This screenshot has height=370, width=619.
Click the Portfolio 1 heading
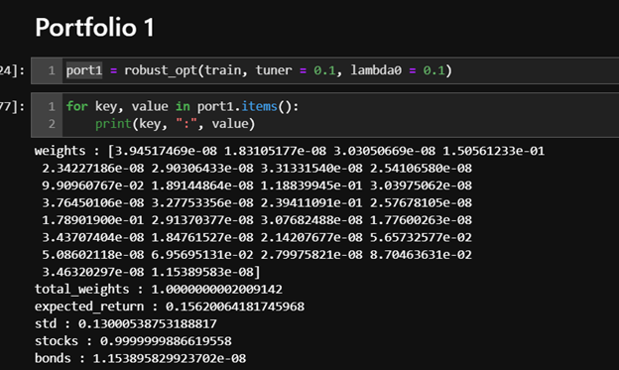tap(94, 28)
